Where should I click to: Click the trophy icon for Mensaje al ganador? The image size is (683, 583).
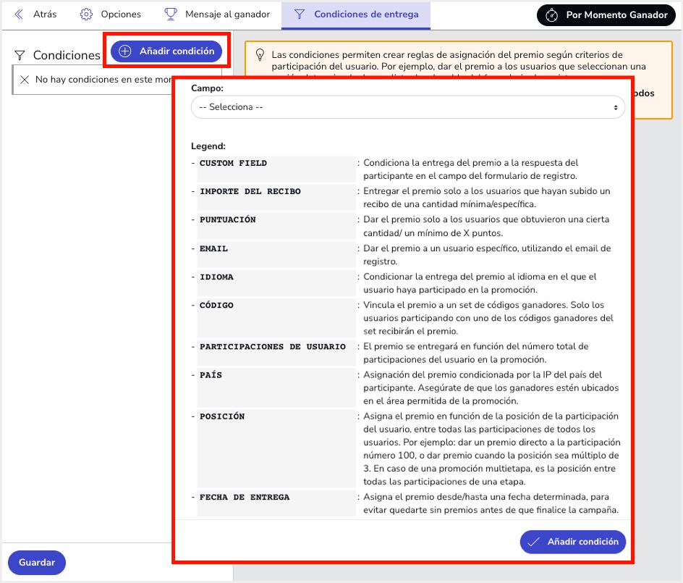[171, 14]
